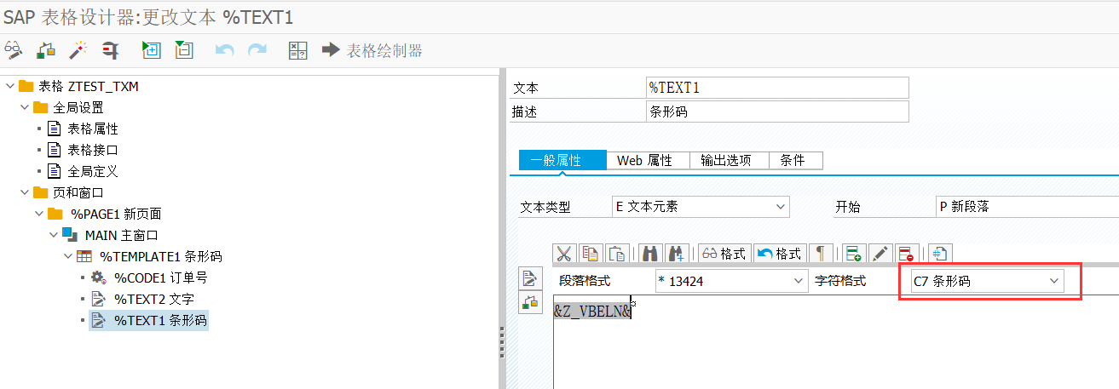Click the binoculars find icon
Viewport: 1119px width, 389px height.
[x=650, y=253]
